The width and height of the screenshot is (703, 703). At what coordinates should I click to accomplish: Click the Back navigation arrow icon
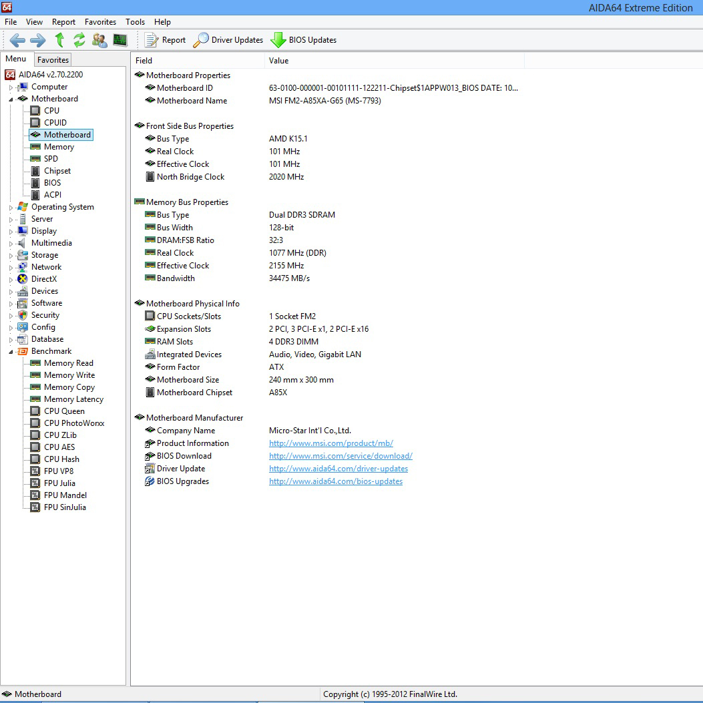17,40
